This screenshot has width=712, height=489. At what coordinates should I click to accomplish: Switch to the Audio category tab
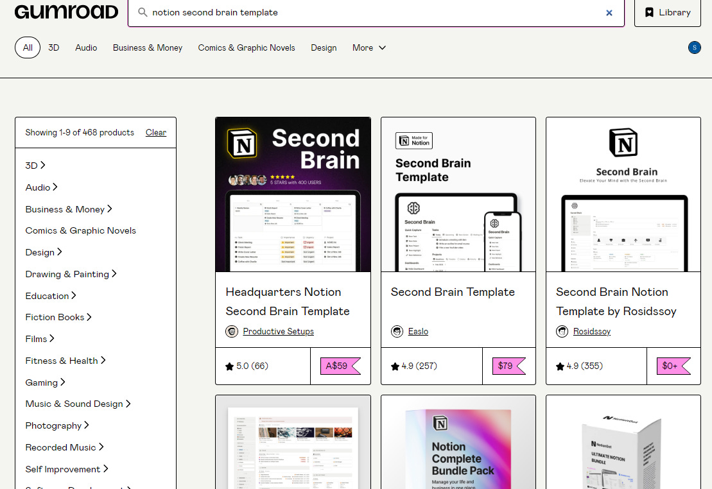pyautogui.click(x=86, y=47)
